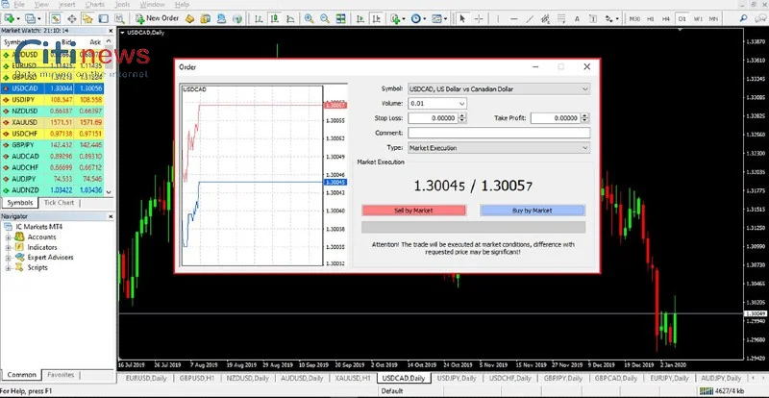This screenshot has width=769, height=398.
Task: Switch chart to bar chart type
Action: (259, 18)
